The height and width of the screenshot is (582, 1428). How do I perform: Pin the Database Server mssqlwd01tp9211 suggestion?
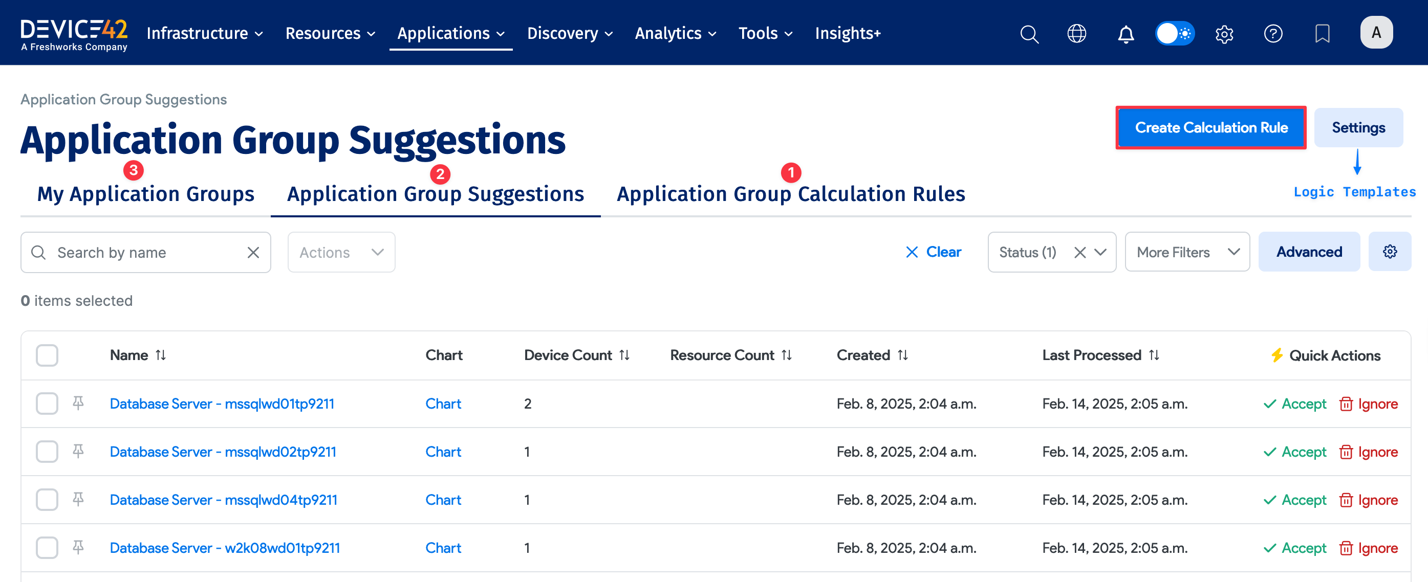click(x=78, y=404)
